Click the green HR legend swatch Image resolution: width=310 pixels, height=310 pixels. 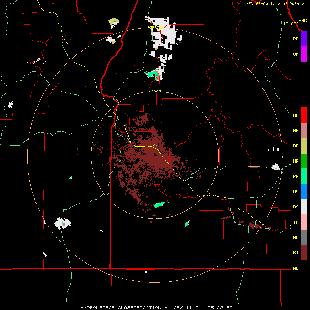tap(304, 161)
